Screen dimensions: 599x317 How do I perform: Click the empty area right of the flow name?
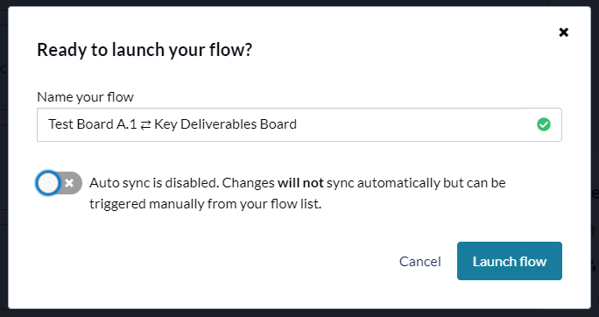(x=411, y=125)
